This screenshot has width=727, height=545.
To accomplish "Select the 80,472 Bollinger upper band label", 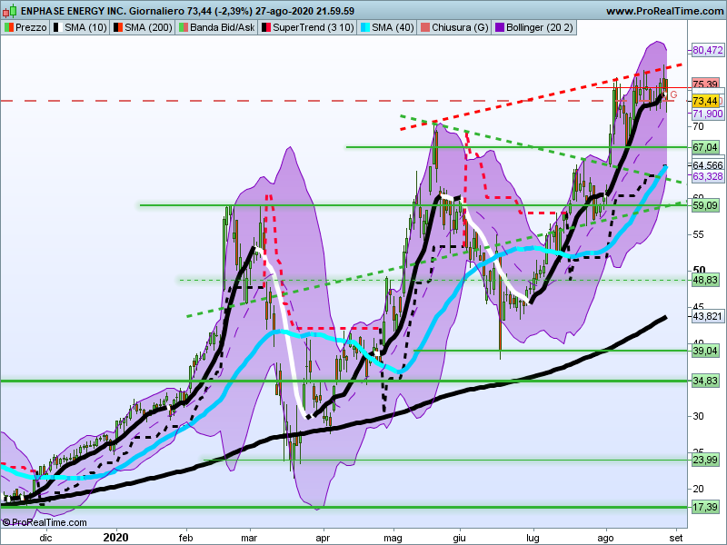I will pos(708,50).
